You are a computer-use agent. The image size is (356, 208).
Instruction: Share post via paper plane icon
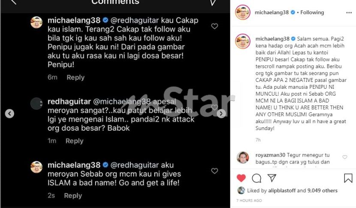(272, 178)
